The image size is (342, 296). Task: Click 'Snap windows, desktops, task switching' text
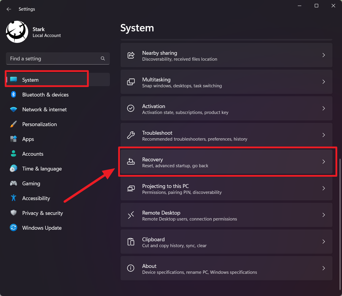[182, 86]
